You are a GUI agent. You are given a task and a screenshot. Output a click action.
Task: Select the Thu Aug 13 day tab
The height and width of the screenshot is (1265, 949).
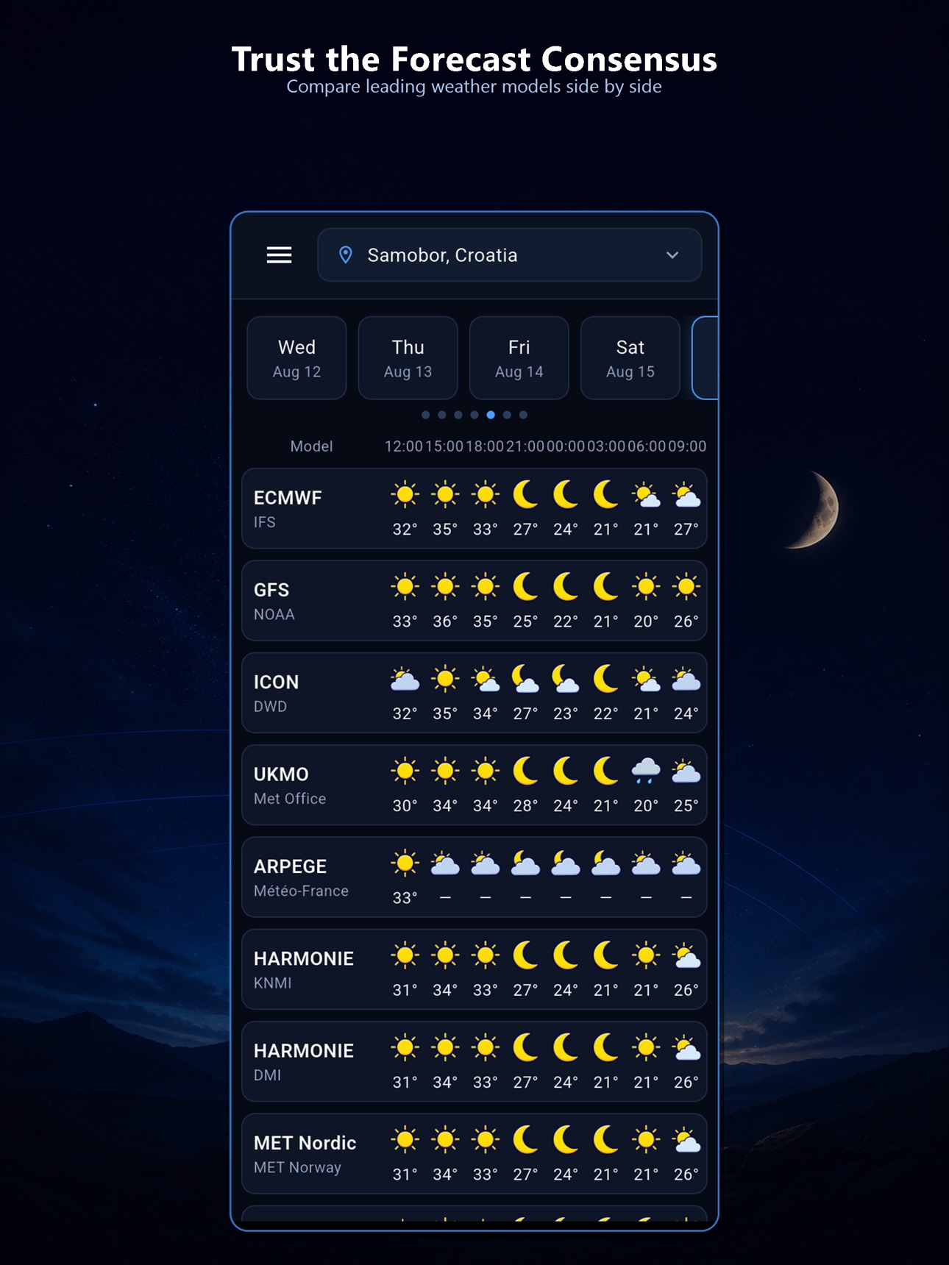pos(408,358)
